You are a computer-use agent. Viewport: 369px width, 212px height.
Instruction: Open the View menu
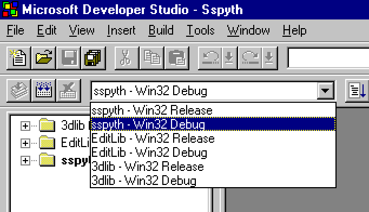82,31
